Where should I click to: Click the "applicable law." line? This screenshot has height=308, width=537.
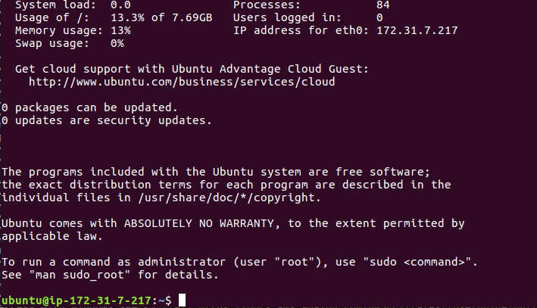52,236
